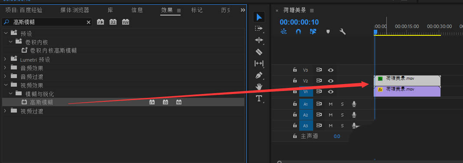
Task: Mute audio track A1
Action: (331, 104)
